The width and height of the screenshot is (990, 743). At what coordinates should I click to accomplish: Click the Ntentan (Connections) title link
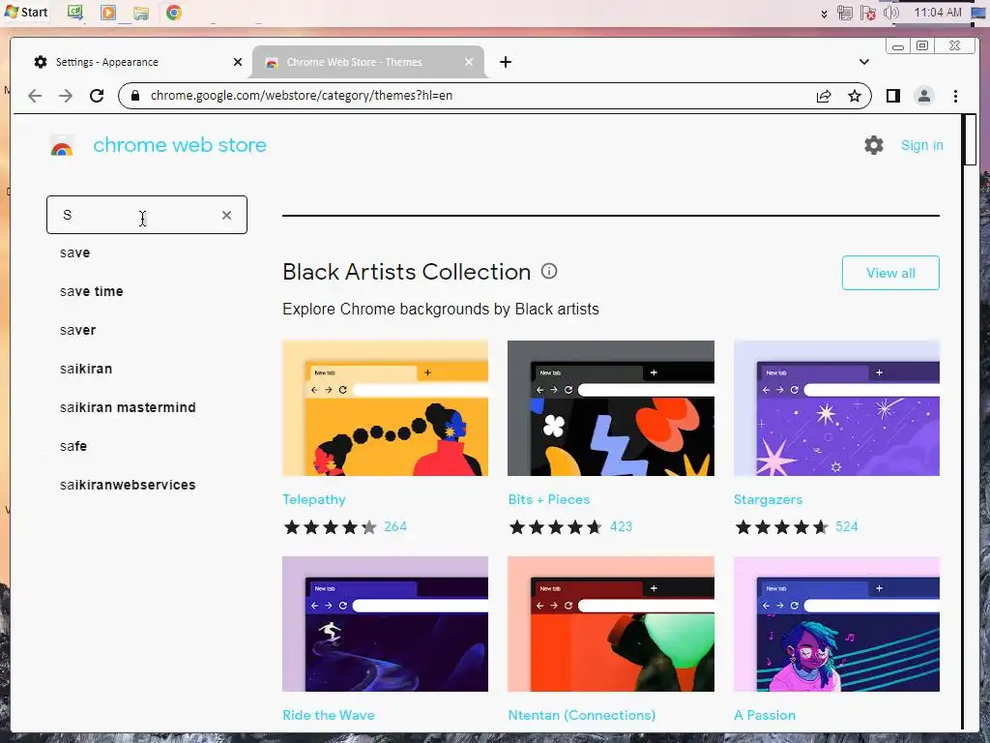click(581, 715)
